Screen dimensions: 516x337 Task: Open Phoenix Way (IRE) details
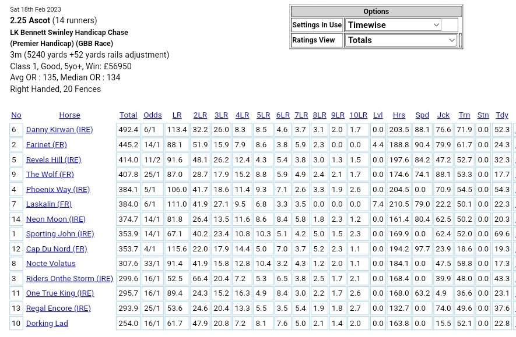58,189
